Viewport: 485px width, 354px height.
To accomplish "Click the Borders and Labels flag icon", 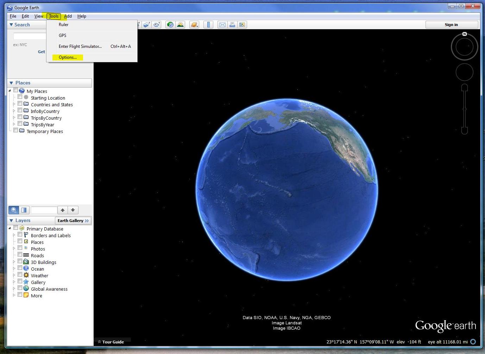I will [x=26, y=235].
